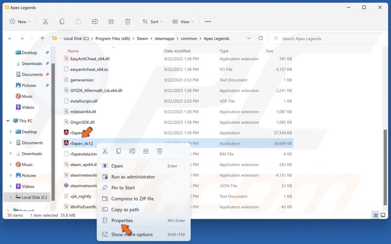Image resolution: width=391 pixels, height=244 pixels.
Task: Choose Pin to Start
Action: pyautogui.click(x=144, y=188)
